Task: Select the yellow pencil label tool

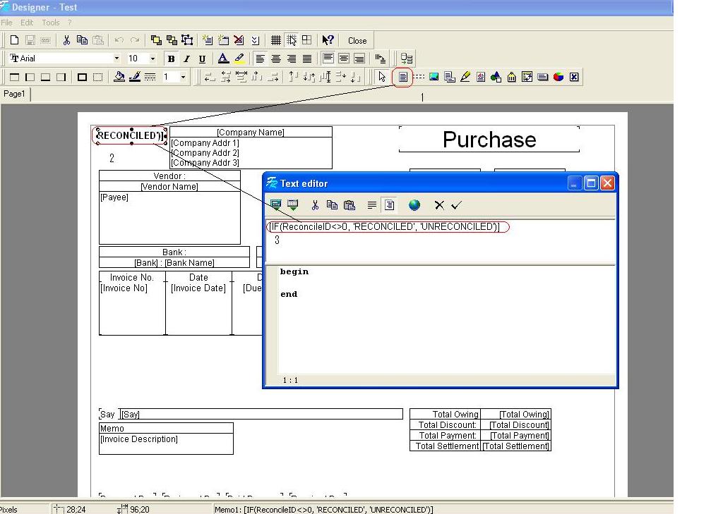Action: (x=465, y=77)
